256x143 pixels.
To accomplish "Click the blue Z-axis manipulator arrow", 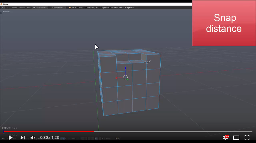I will [125, 68].
